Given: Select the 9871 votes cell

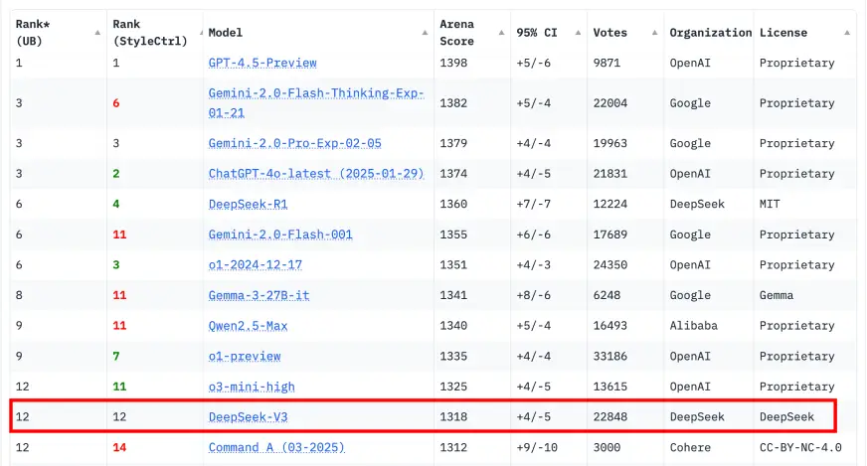Looking at the screenshot, I should pyautogui.click(x=607, y=63).
